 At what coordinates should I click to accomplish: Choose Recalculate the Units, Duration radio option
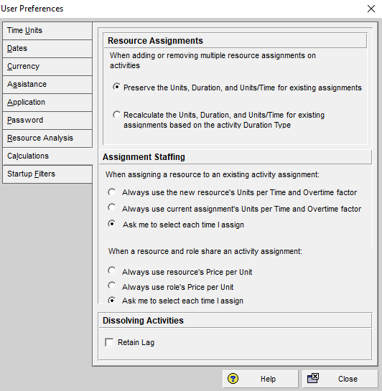click(116, 115)
